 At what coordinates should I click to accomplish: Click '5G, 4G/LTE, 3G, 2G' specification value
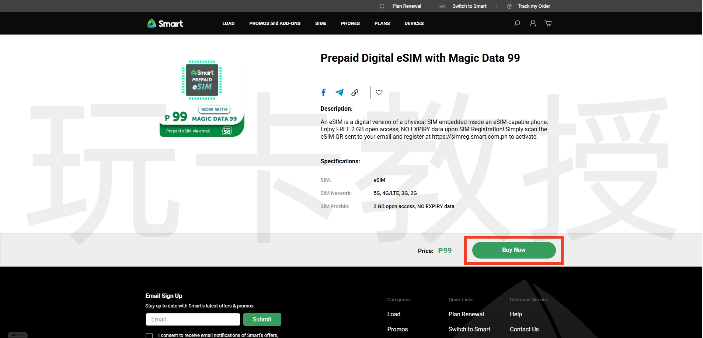[395, 193]
